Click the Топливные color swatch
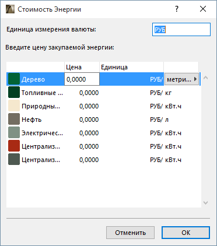Screen dimensions: 217x246 point(14,92)
